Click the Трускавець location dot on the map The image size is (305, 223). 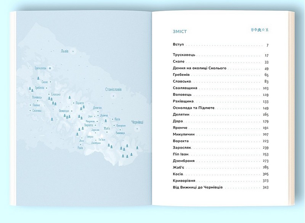coord(50,68)
